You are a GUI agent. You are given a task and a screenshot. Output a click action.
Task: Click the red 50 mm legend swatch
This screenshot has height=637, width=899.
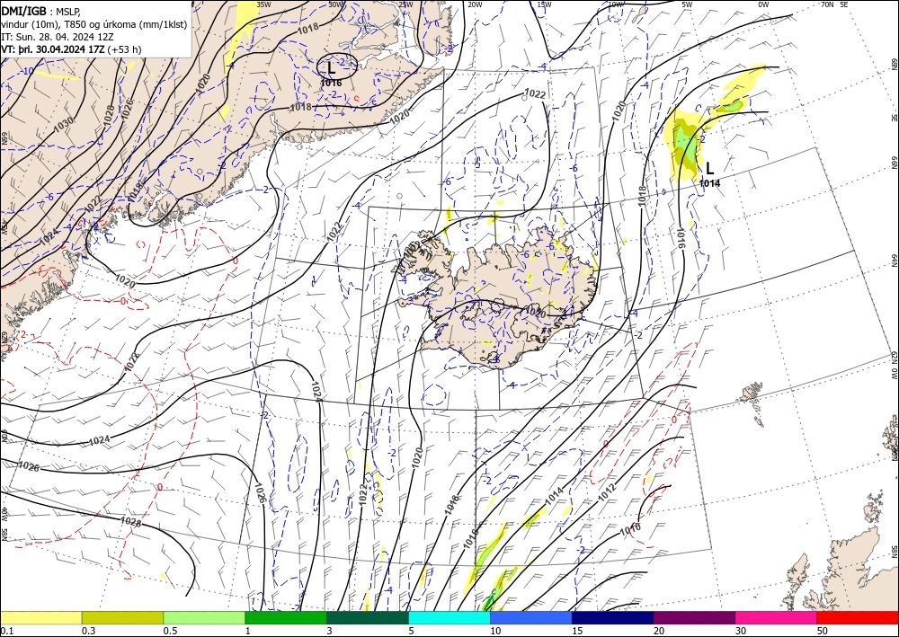click(858, 617)
